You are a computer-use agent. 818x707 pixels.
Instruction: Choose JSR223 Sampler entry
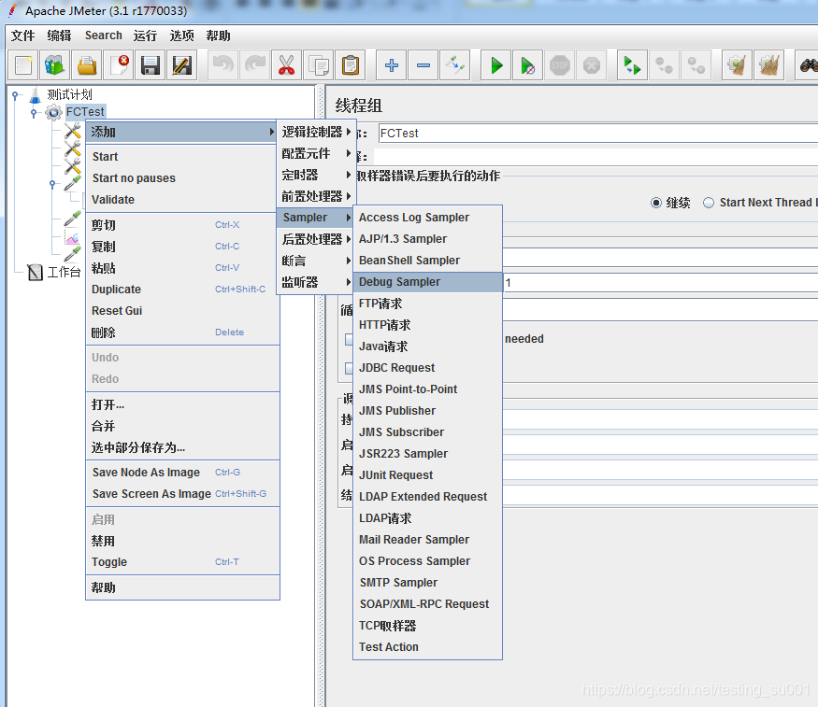[x=427, y=454]
